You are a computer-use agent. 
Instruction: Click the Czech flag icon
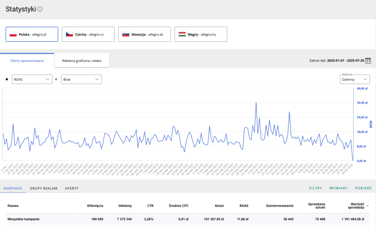click(69, 35)
